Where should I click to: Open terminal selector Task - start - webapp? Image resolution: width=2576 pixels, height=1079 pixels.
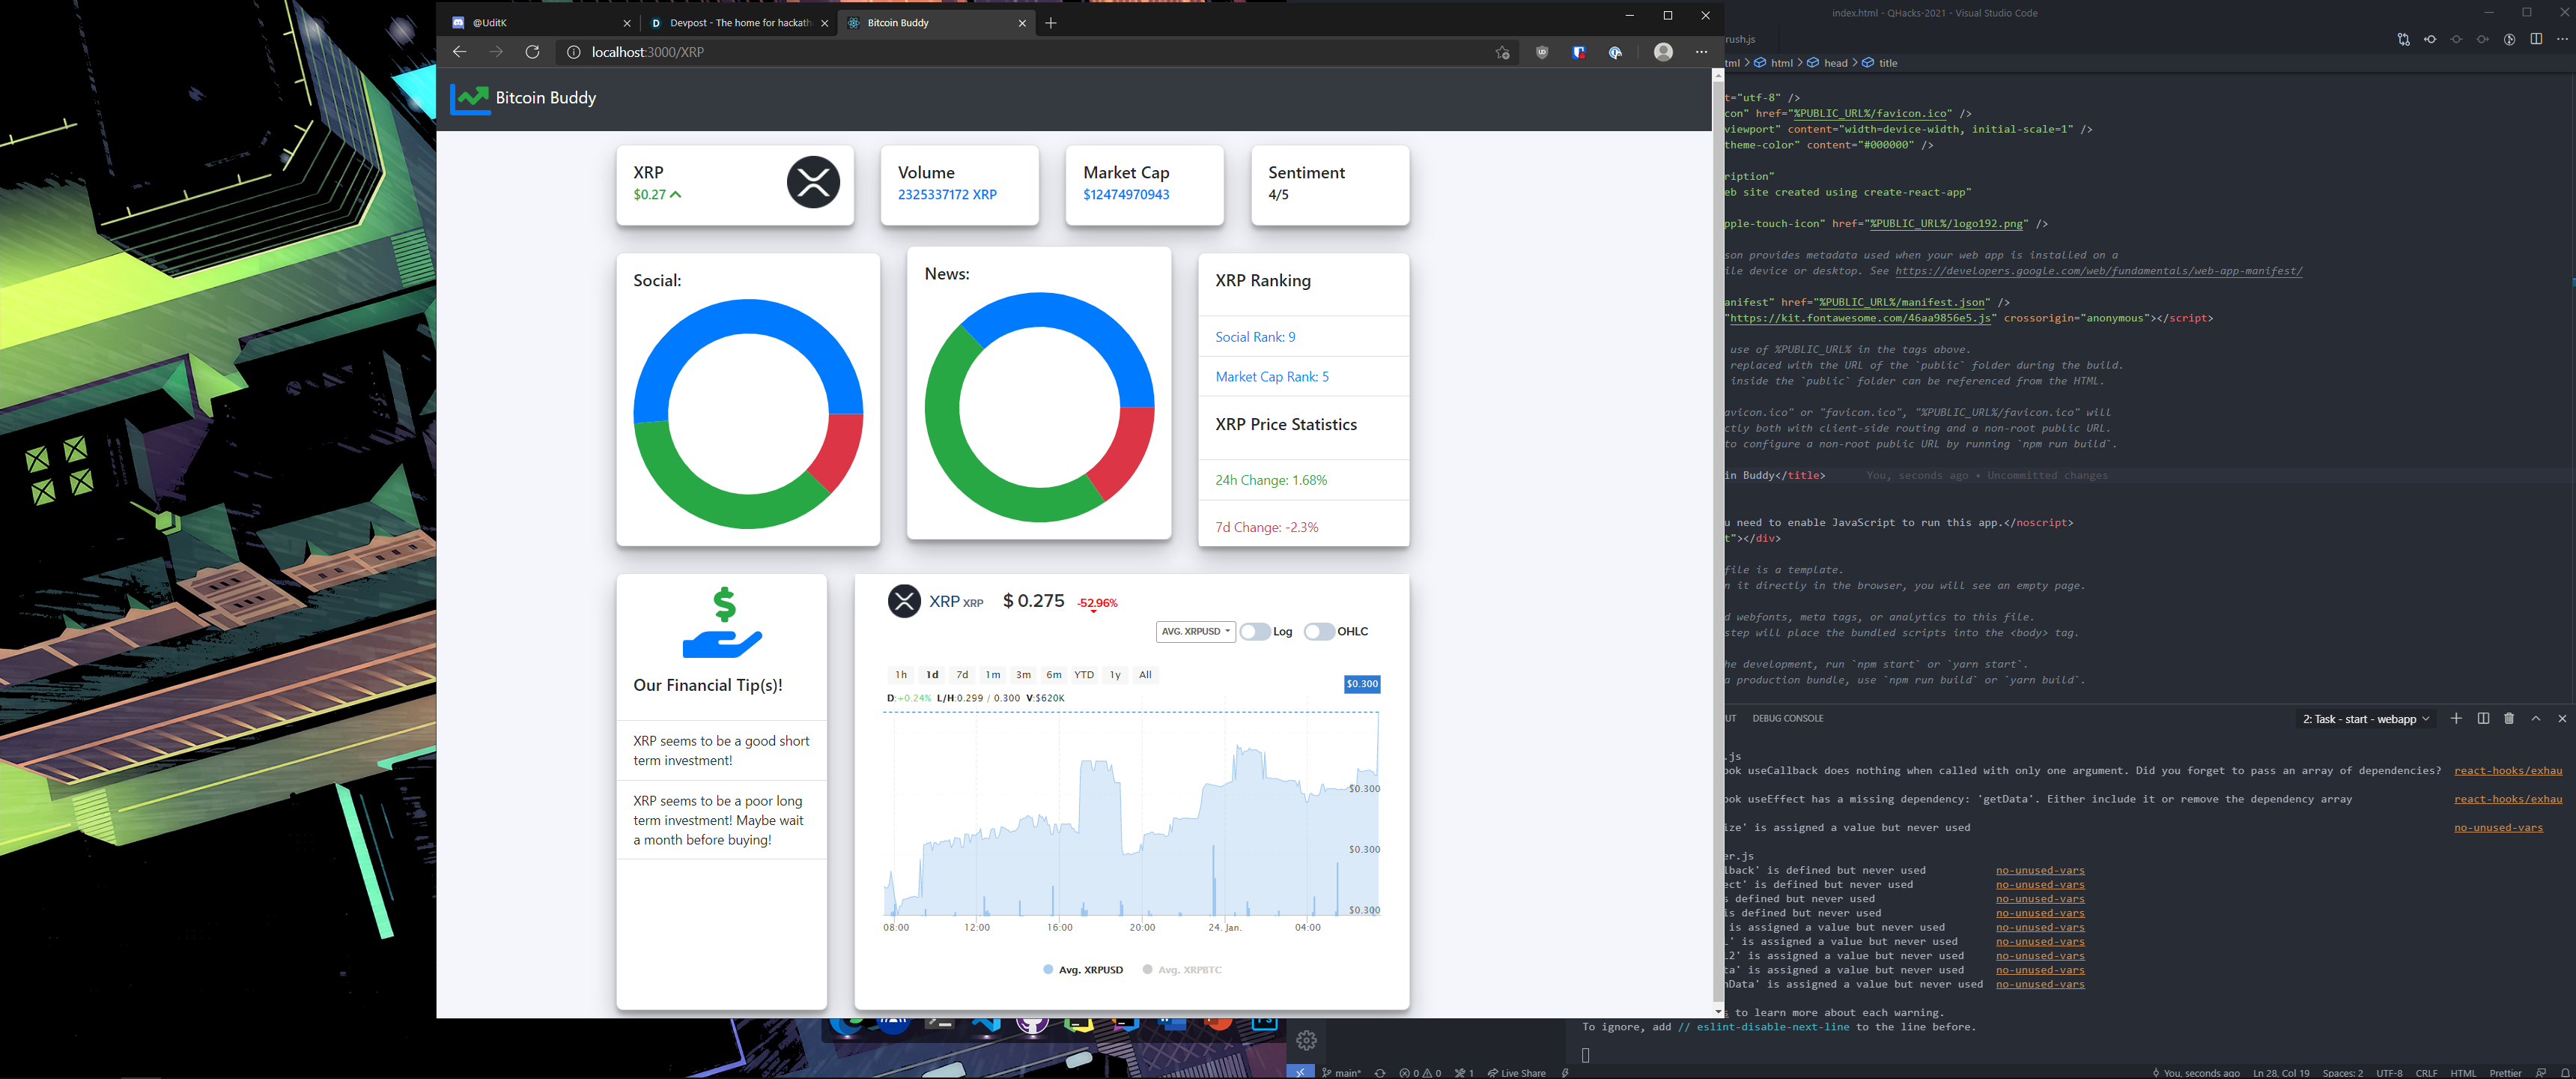[x=2365, y=719]
